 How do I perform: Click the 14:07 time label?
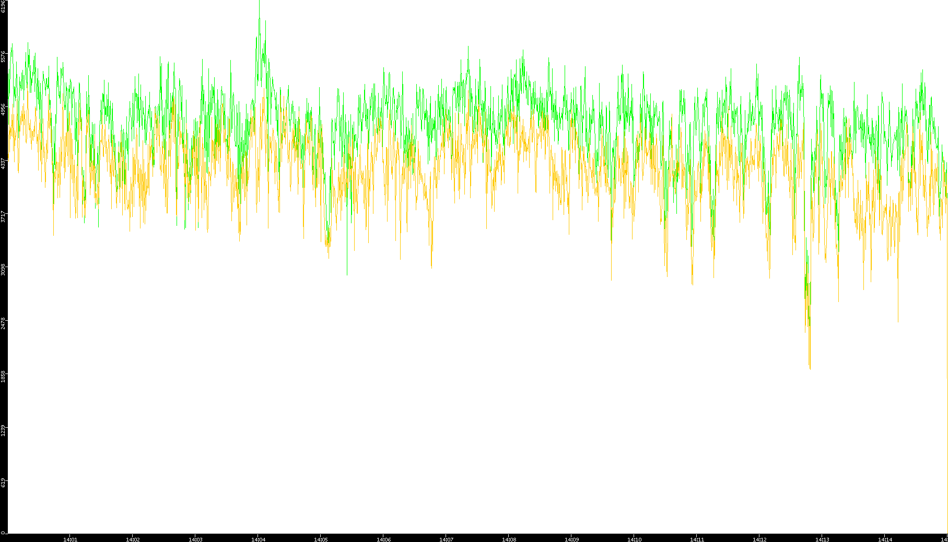pyautogui.click(x=446, y=539)
